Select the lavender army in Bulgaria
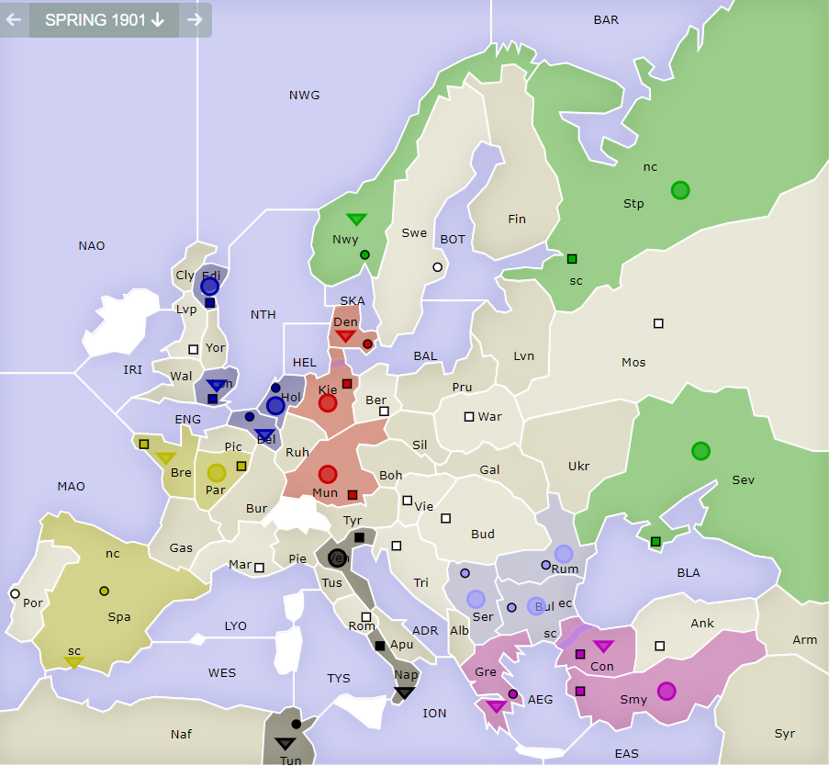Viewport: 829px width, 766px height. click(536, 606)
